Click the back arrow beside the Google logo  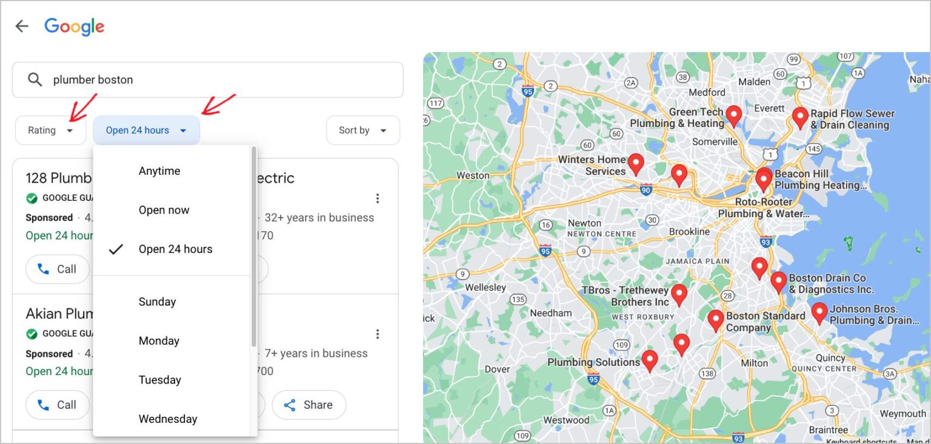click(x=22, y=25)
